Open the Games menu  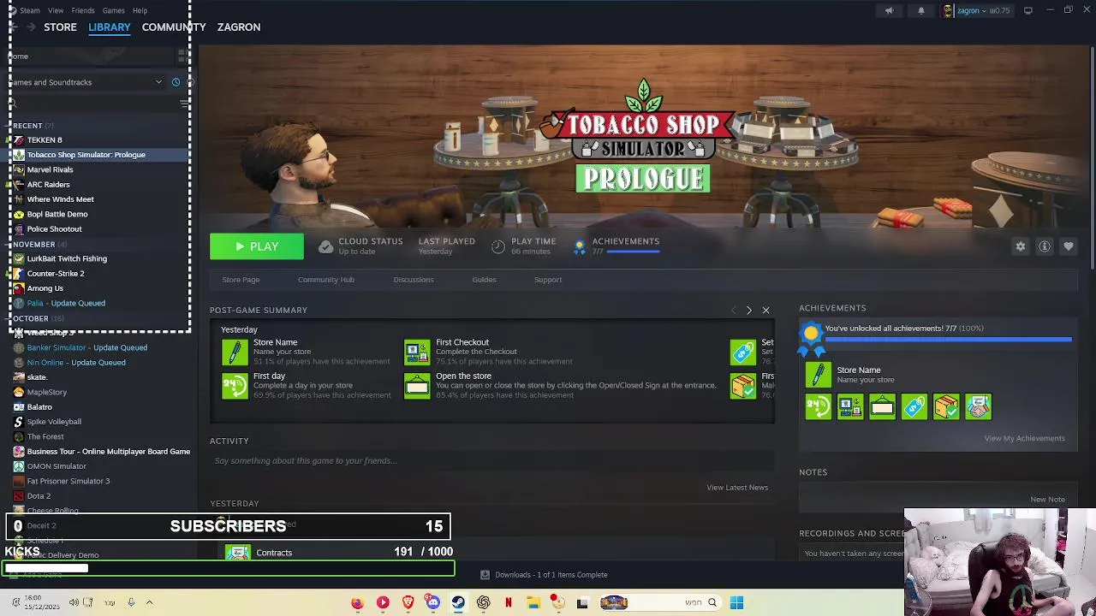pyautogui.click(x=113, y=10)
